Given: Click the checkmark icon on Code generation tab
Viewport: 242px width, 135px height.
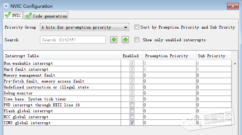Looking at the screenshot, I should tap(29, 16).
